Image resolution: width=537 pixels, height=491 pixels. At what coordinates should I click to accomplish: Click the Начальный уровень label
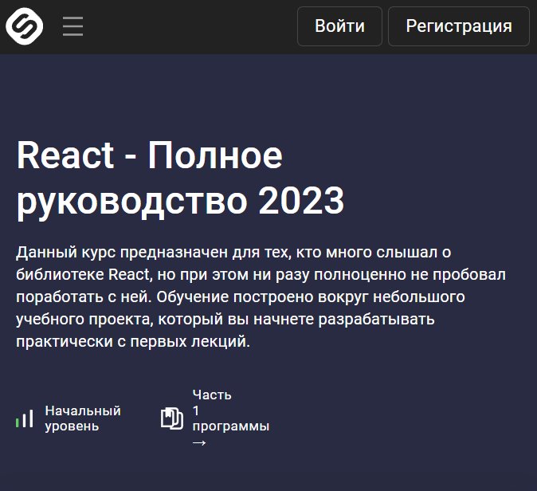pos(82,418)
